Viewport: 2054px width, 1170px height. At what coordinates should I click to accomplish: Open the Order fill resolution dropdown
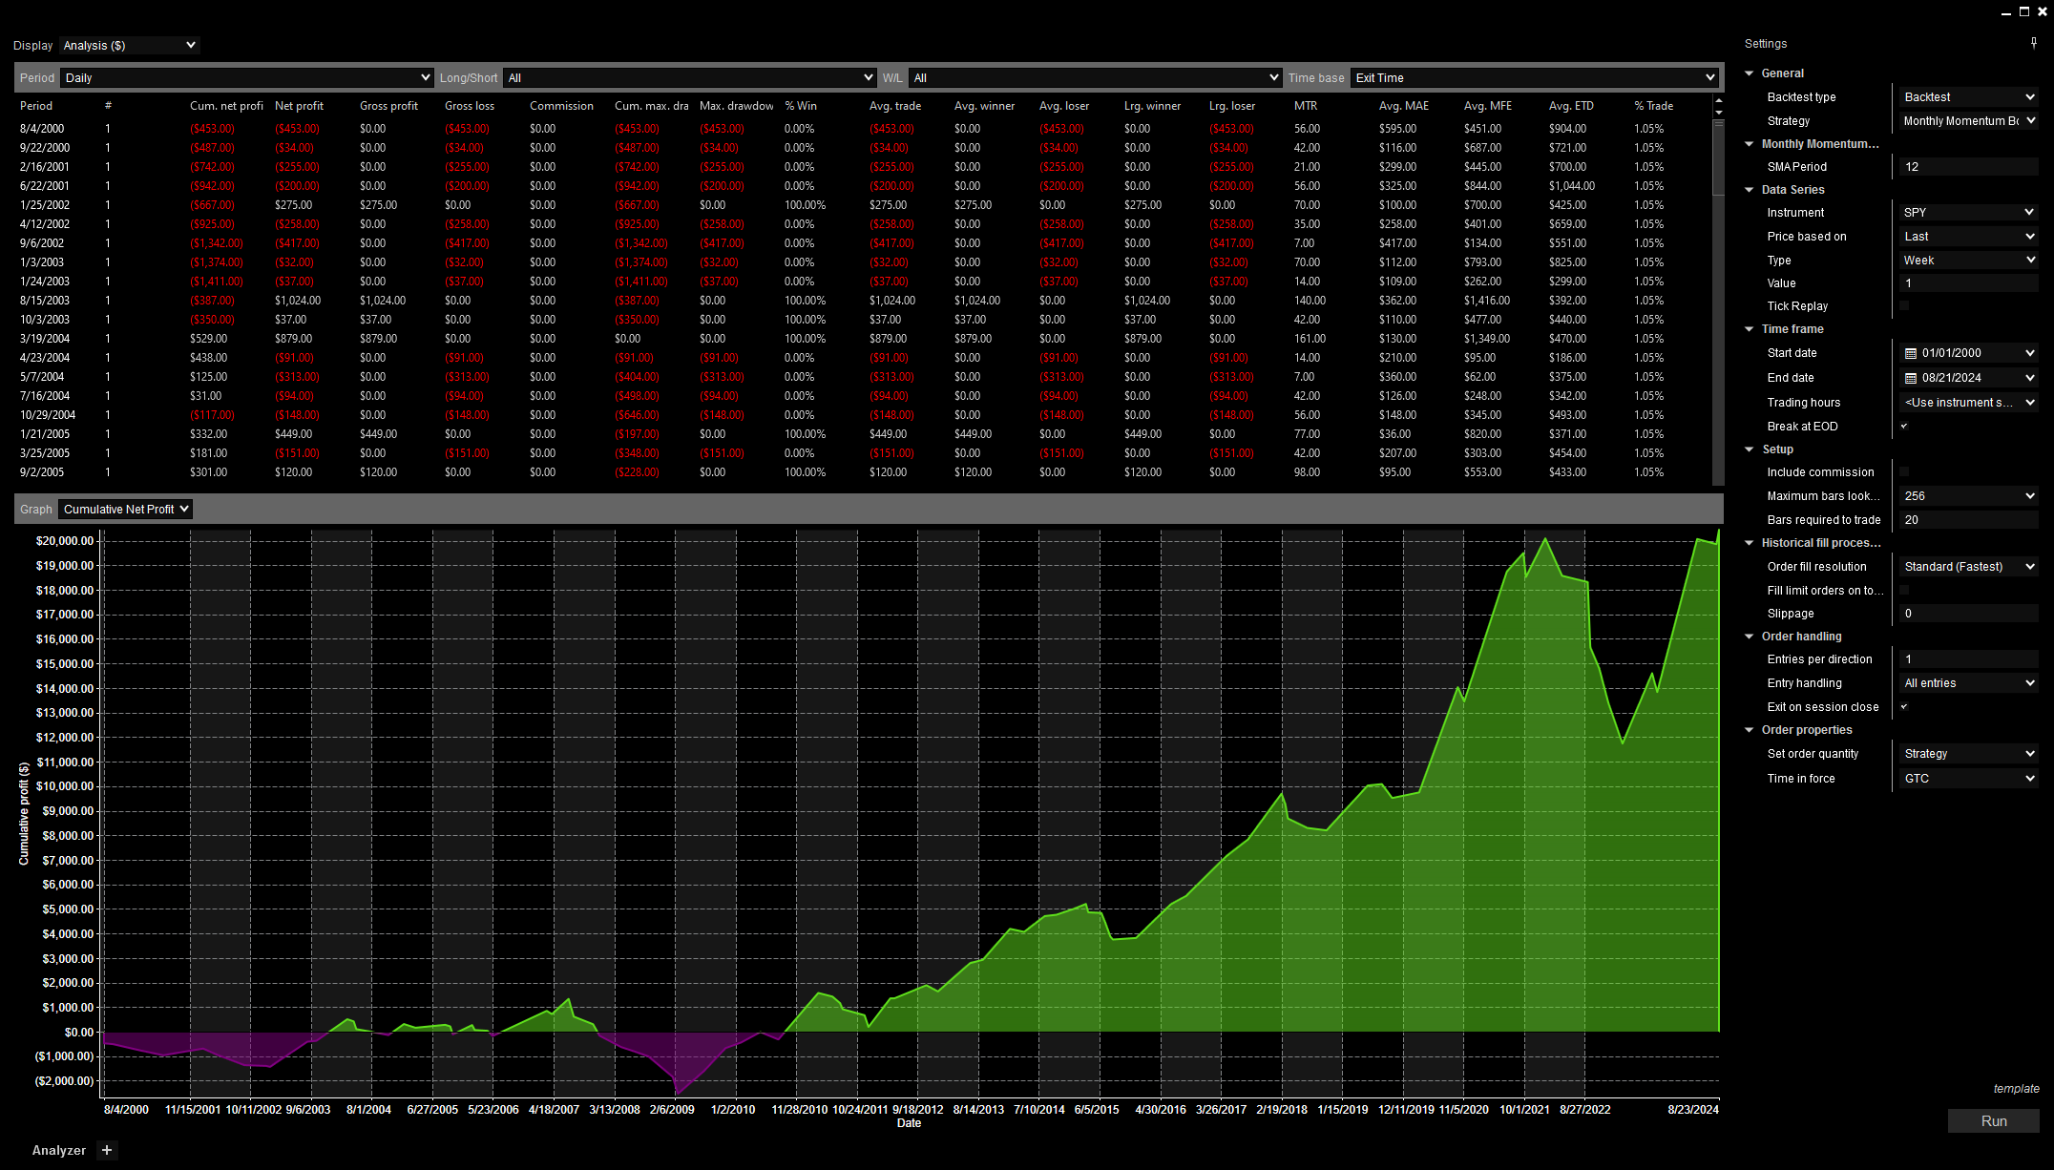tap(1969, 566)
